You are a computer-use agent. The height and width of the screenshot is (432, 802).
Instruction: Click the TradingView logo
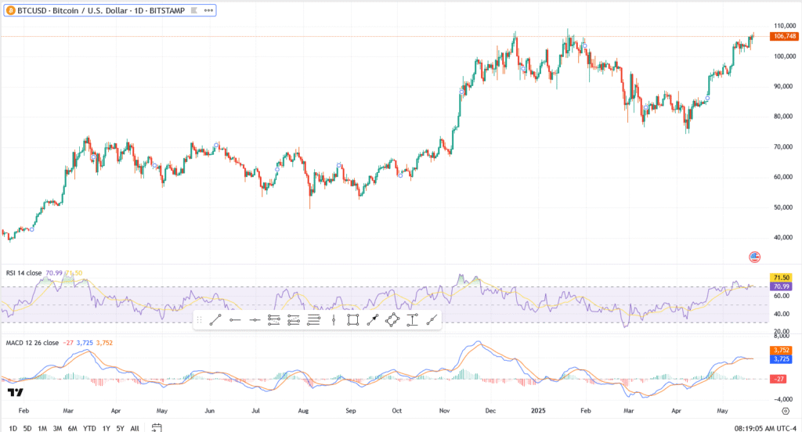pyautogui.click(x=14, y=392)
